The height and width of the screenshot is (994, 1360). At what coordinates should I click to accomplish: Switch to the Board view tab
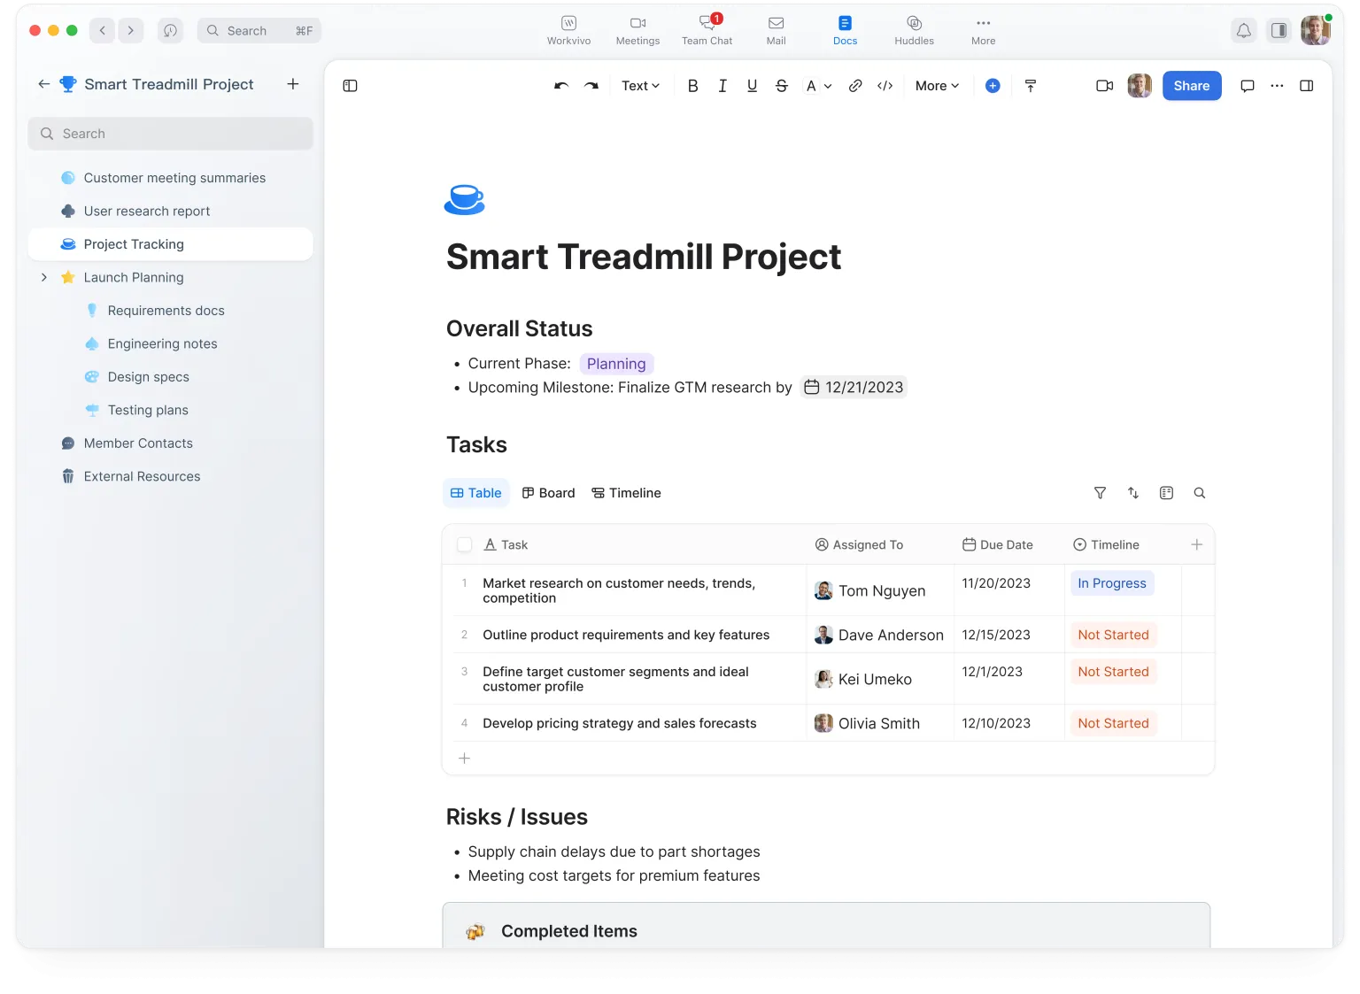pos(548,493)
